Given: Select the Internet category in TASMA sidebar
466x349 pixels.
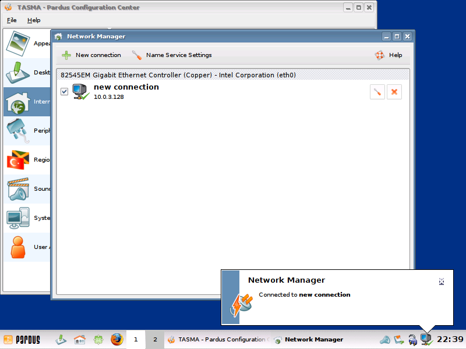Looking at the screenshot, I should tap(27, 101).
